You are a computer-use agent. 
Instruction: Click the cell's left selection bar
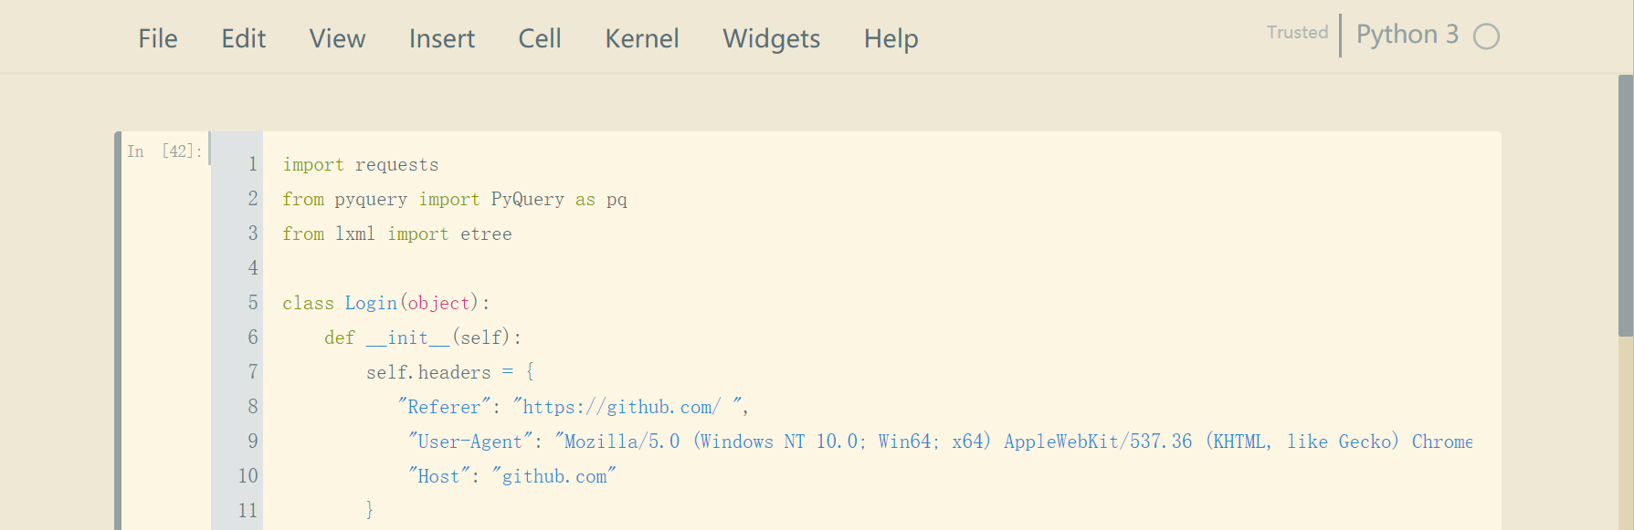(119, 319)
